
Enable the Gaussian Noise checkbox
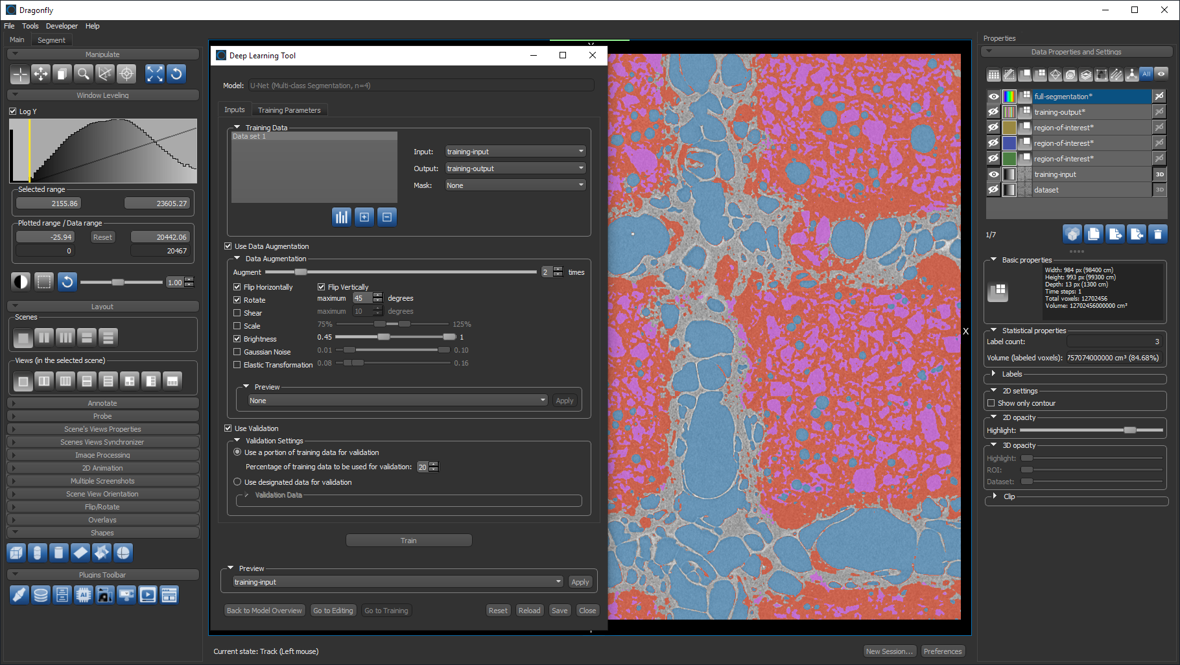coord(237,352)
